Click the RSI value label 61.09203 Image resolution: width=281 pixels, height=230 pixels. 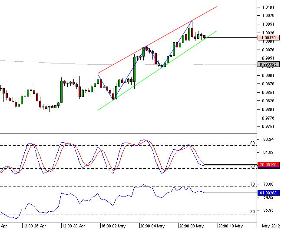click(x=268, y=193)
